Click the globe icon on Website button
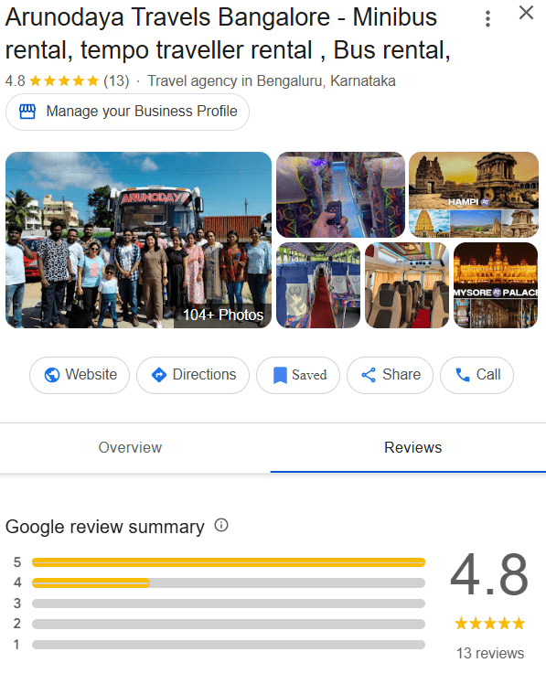Screen dimensions: 546x684 click(x=52, y=375)
